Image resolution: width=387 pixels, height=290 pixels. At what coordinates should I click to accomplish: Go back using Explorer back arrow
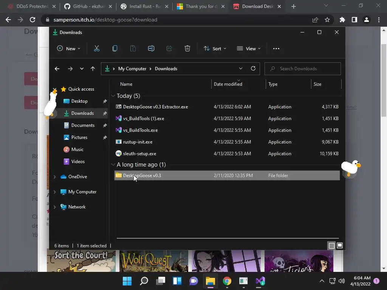[57, 69]
